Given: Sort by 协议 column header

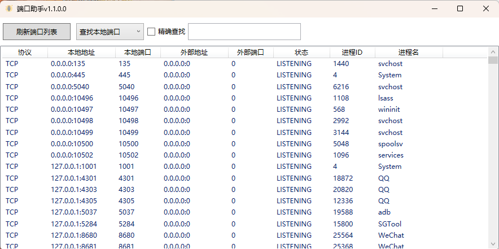Looking at the screenshot, I should click(24, 52).
